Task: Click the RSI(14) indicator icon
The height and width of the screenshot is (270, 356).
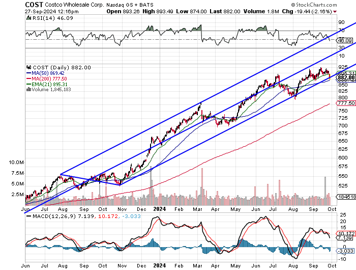Action: (28, 18)
